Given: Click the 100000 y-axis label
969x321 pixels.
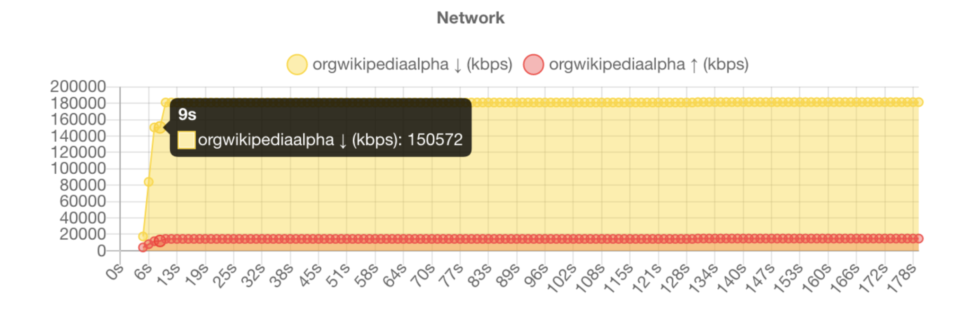Looking at the screenshot, I should pyautogui.click(x=78, y=168).
